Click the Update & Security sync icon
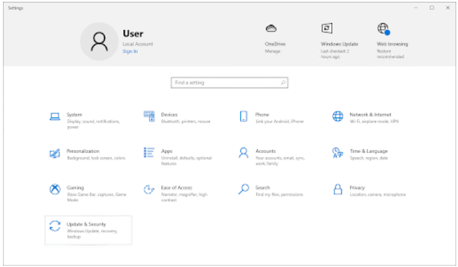Image resolution: width=458 pixels, height=267 pixels. pyautogui.click(x=55, y=226)
